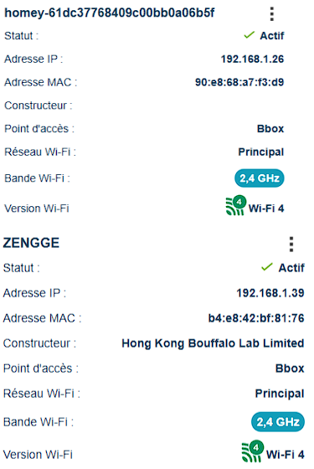
Task: Click the green Actif checkmark for ZENGGE
Action: pos(267,267)
